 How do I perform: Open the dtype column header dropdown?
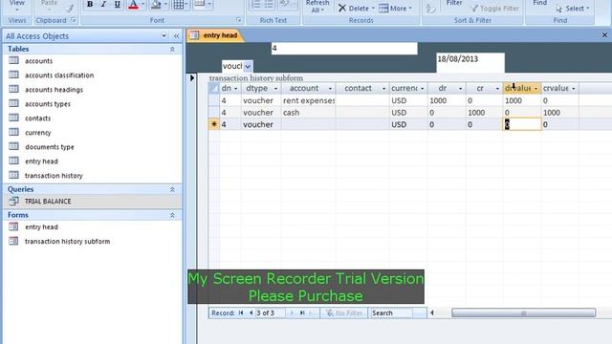point(275,89)
